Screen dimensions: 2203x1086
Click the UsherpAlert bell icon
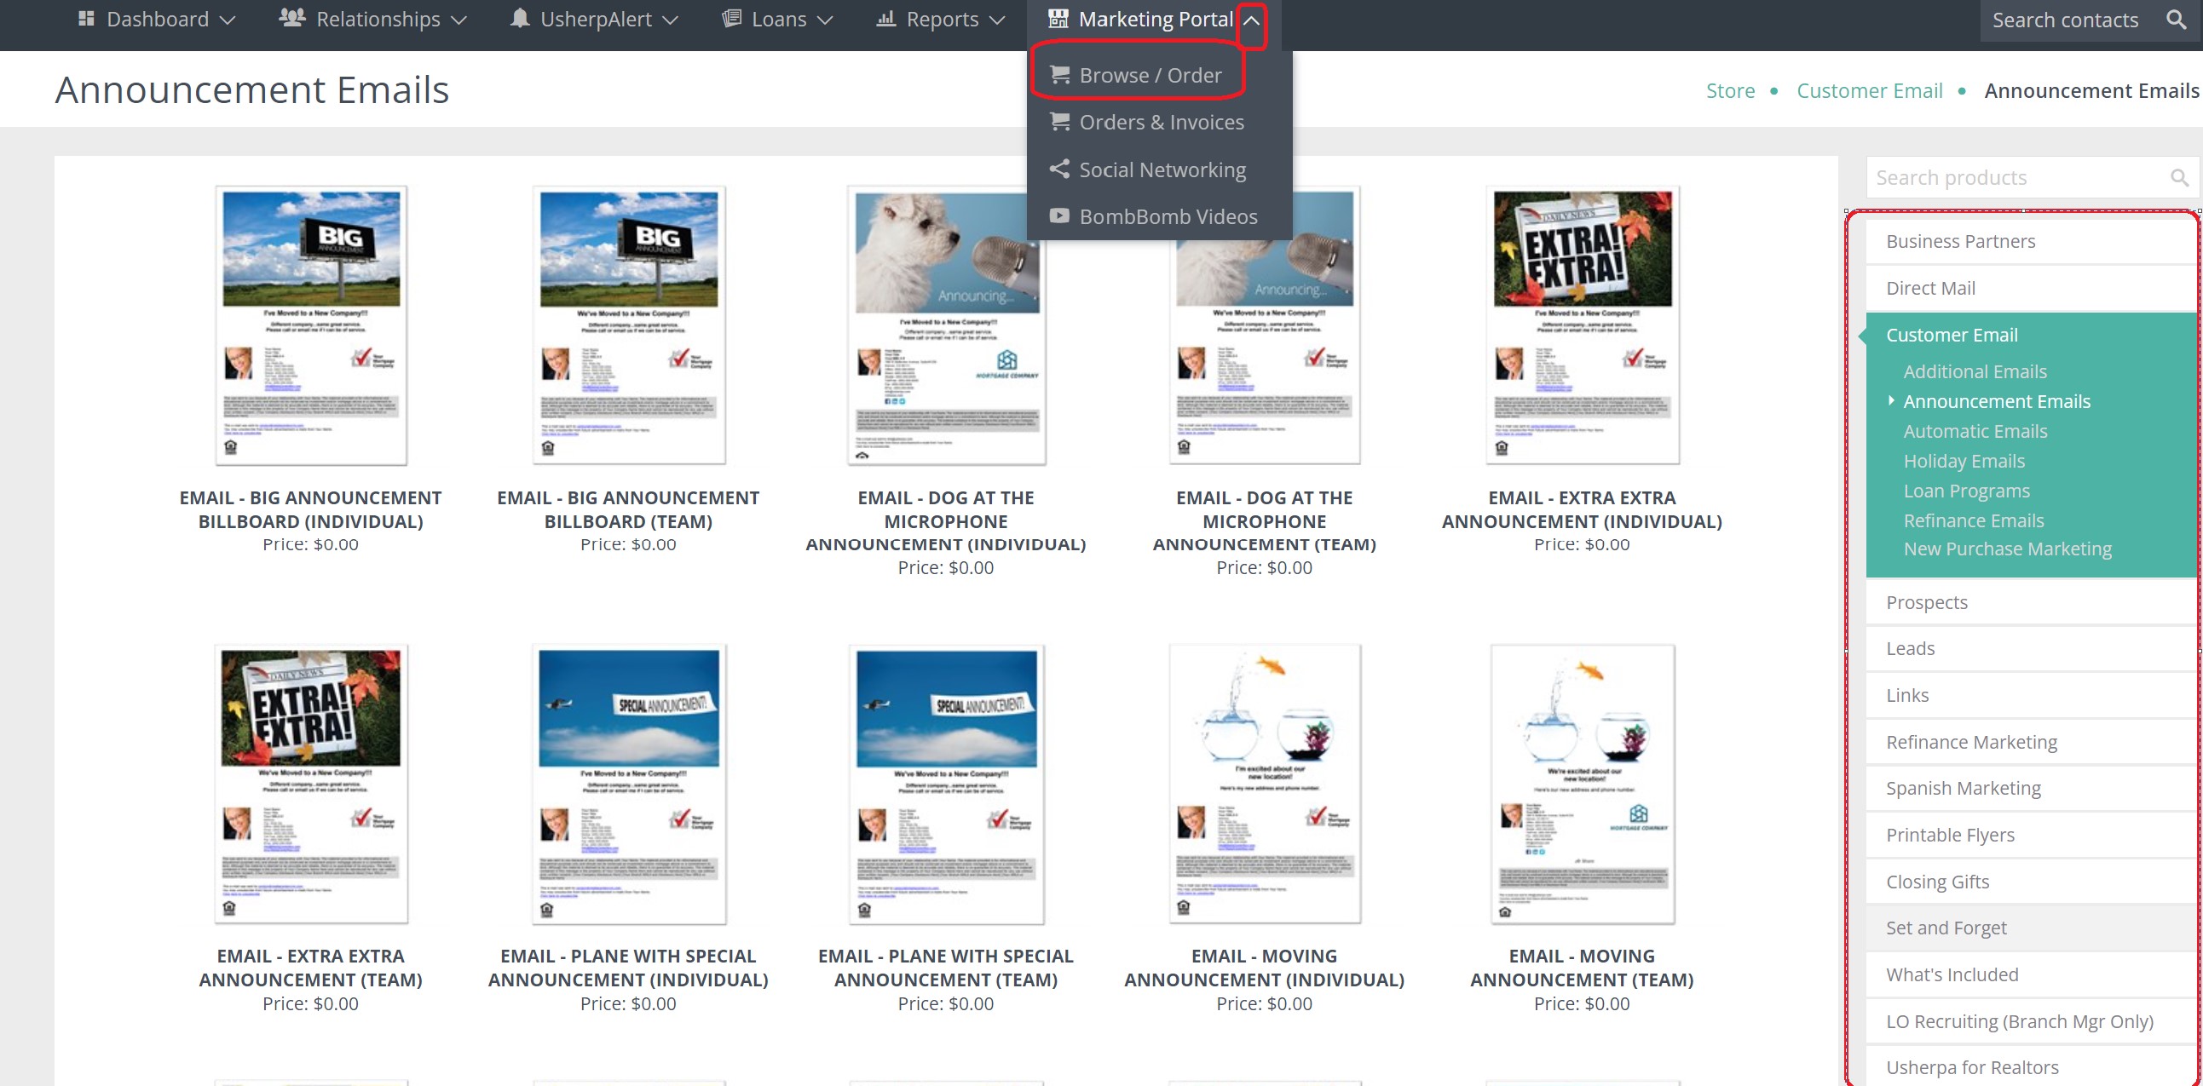point(519,19)
